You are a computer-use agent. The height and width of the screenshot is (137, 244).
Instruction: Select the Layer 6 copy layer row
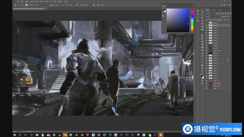(x=218, y=86)
